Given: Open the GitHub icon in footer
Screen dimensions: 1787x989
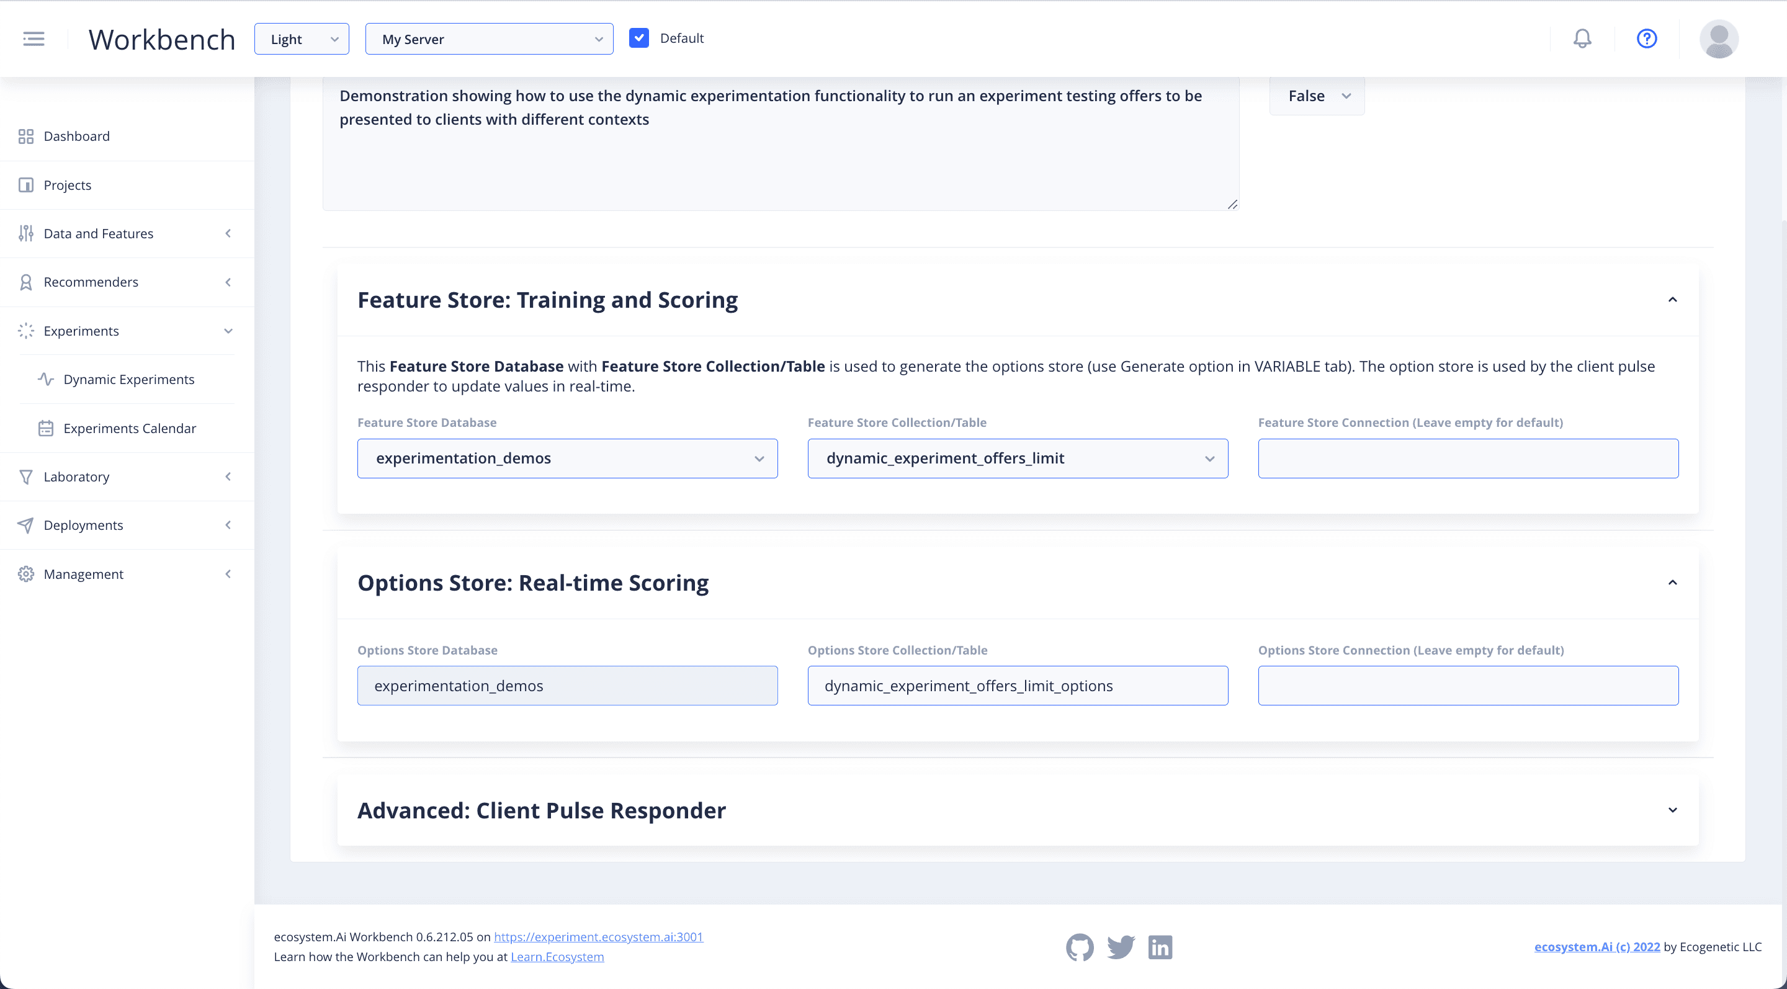Looking at the screenshot, I should click(x=1080, y=947).
